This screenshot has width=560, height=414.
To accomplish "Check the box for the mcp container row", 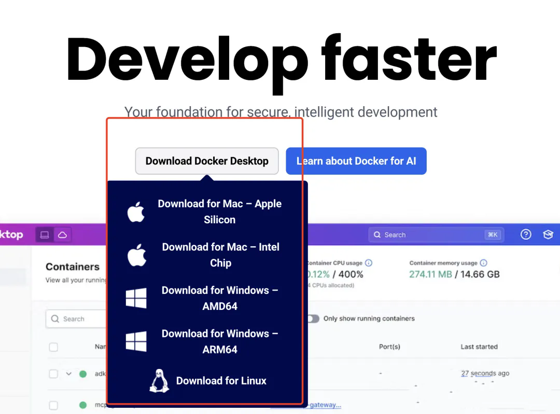I will (x=53, y=405).
